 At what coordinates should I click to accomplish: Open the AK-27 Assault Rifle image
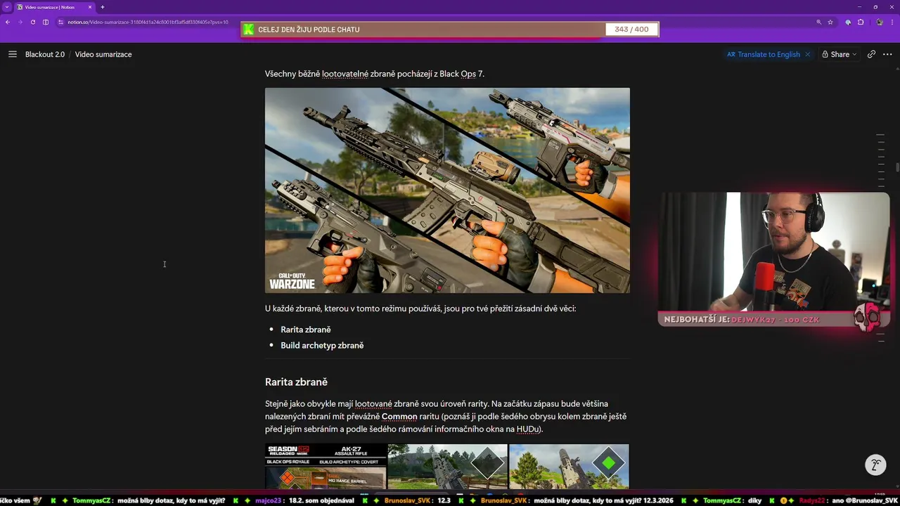pyautogui.click(x=326, y=467)
